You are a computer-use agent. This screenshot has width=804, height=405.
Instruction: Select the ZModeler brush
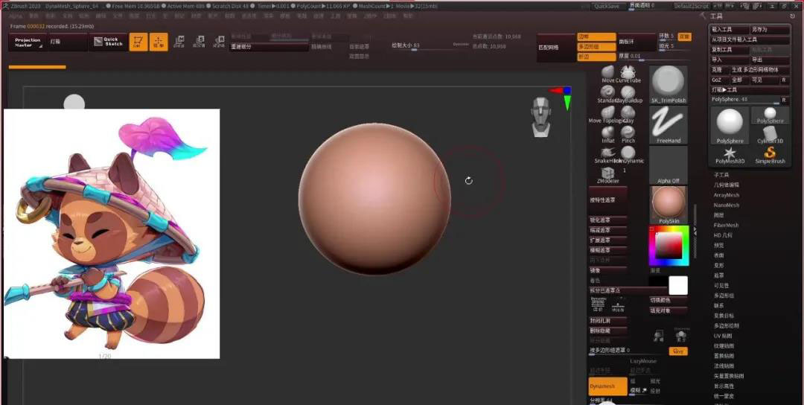tap(608, 173)
